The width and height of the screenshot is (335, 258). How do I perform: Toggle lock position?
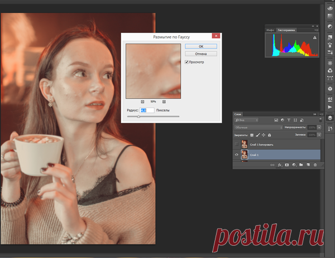264,135
